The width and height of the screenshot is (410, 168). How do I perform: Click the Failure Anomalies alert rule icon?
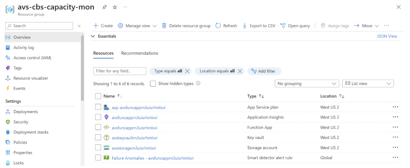106,158
